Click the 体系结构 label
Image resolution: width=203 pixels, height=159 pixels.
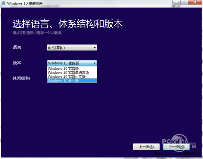pos(21,78)
